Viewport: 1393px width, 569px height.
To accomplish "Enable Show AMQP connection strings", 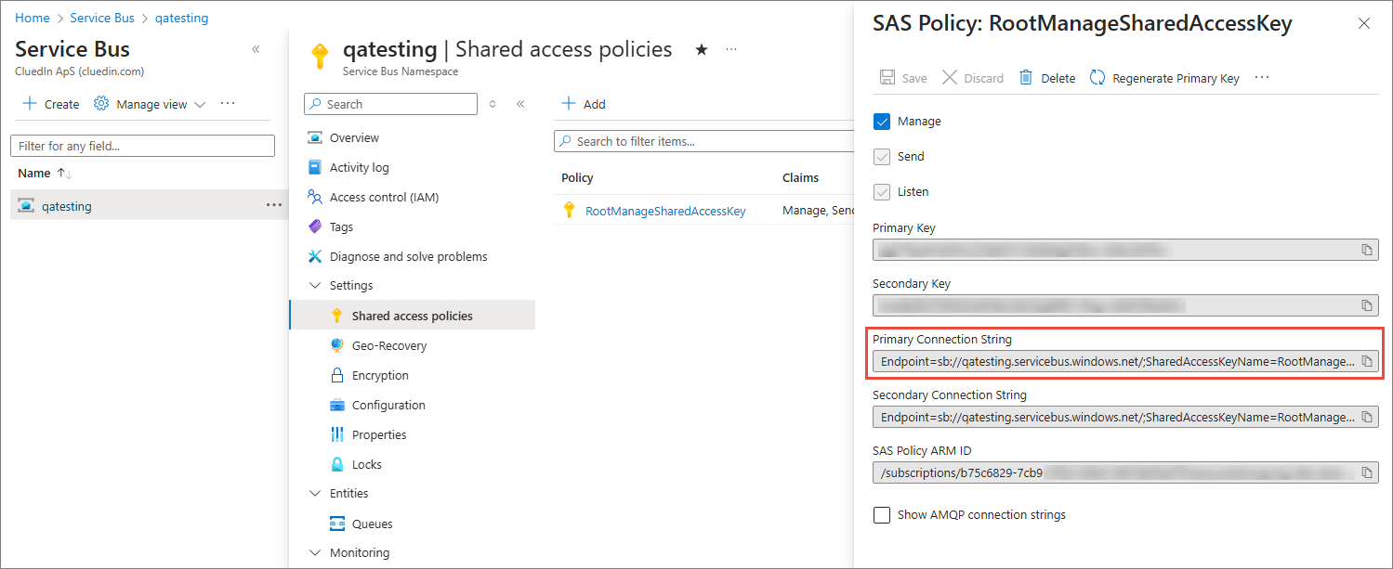I will click(882, 515).
